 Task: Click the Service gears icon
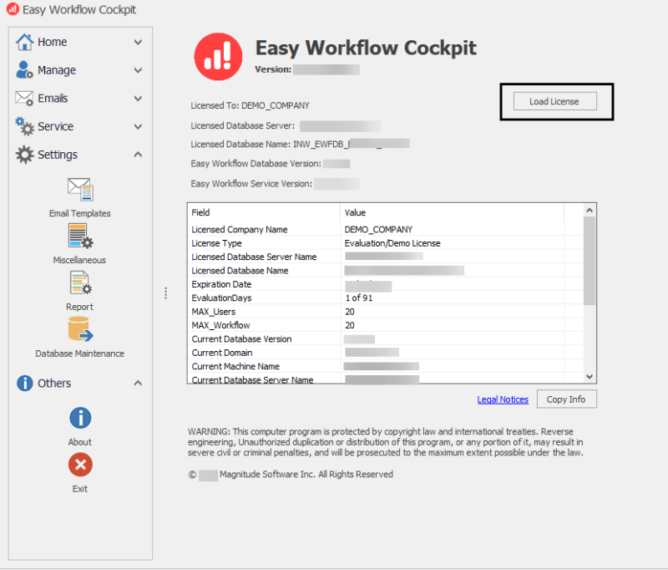[25, 126]
